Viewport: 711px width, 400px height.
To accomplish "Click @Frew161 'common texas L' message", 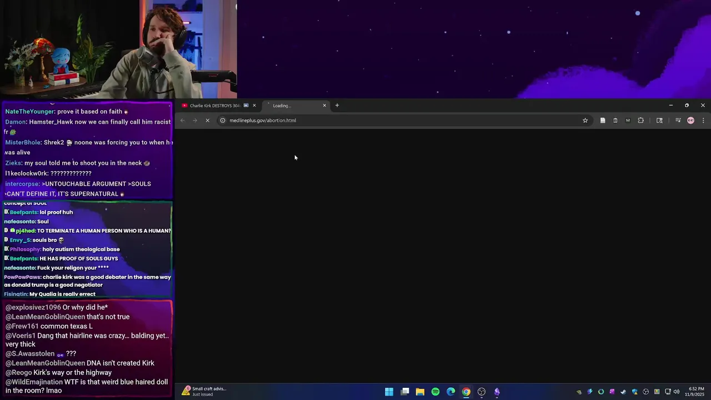I will click(49, 326).
